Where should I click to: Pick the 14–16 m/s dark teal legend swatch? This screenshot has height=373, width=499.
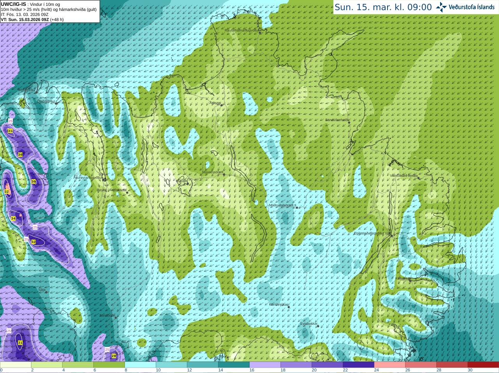(x=234, y=365)
